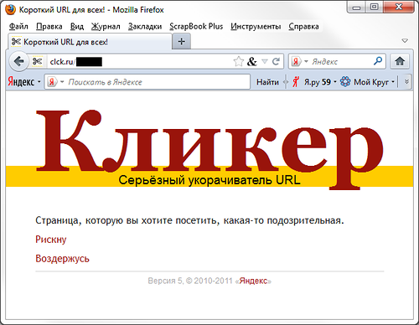The width and height of the screenshot is (419, 325).
Task: Open the ScrapBook Plus menu
Action: tap(196, 26)
